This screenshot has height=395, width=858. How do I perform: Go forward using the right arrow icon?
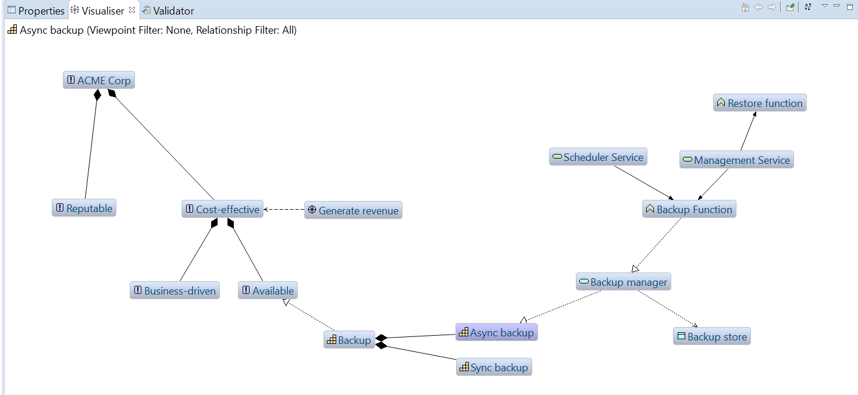[772, 8]
